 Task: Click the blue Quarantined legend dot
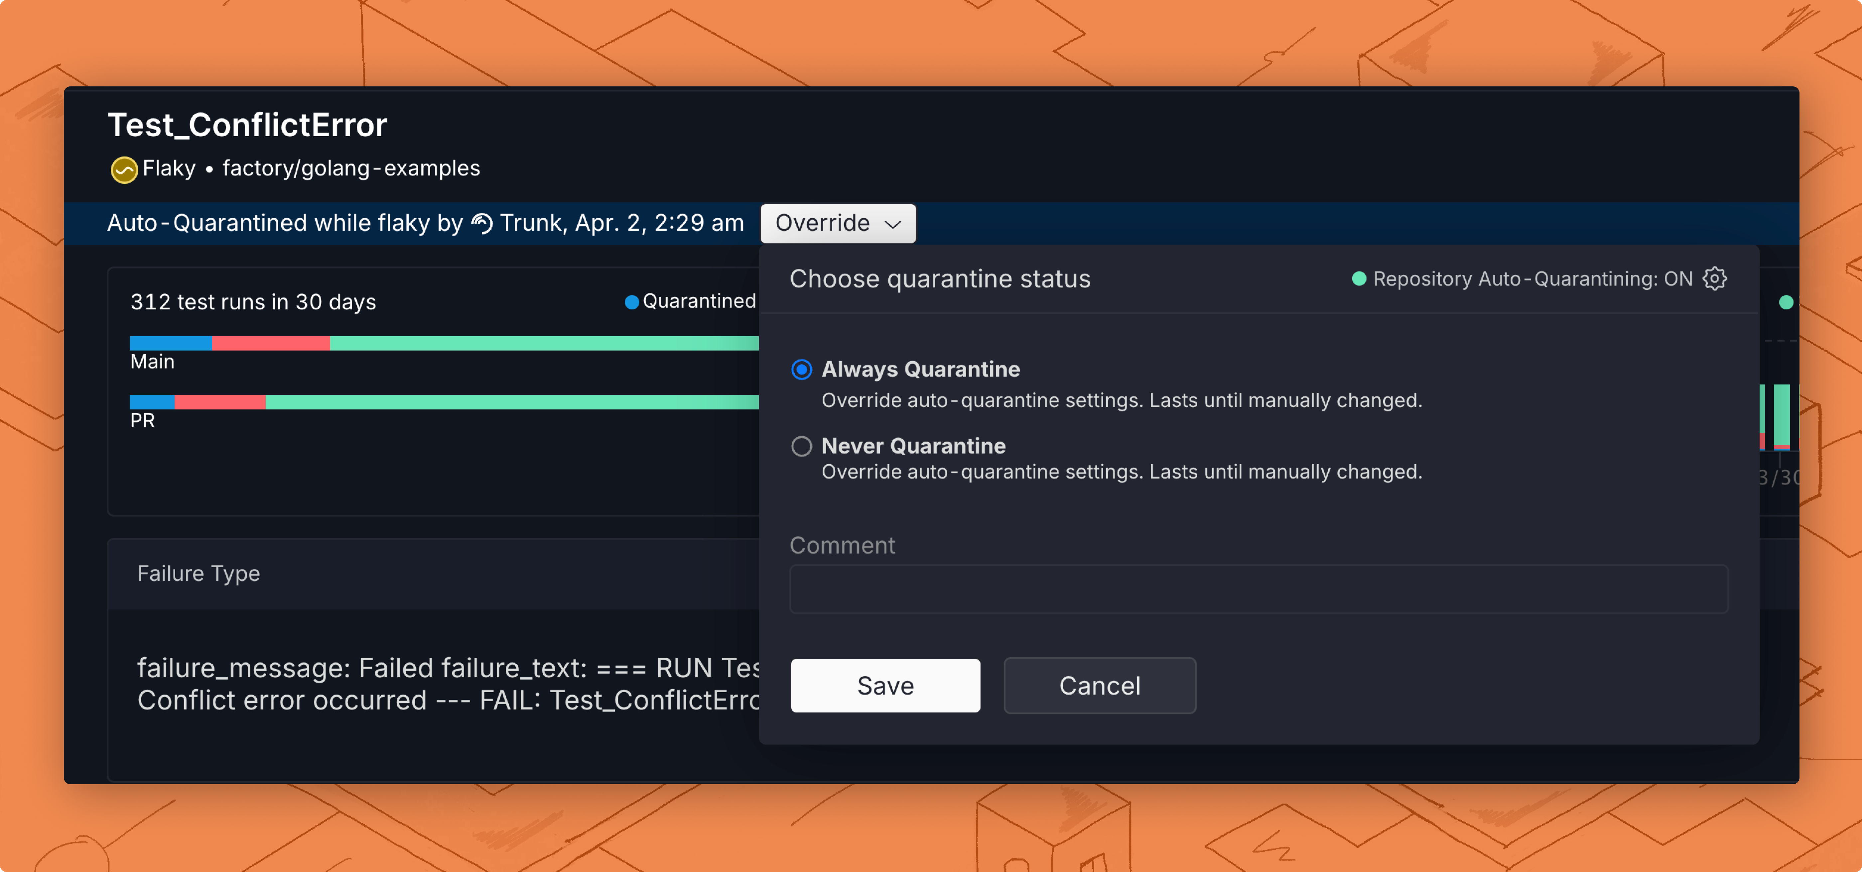(x=632, y=302)
